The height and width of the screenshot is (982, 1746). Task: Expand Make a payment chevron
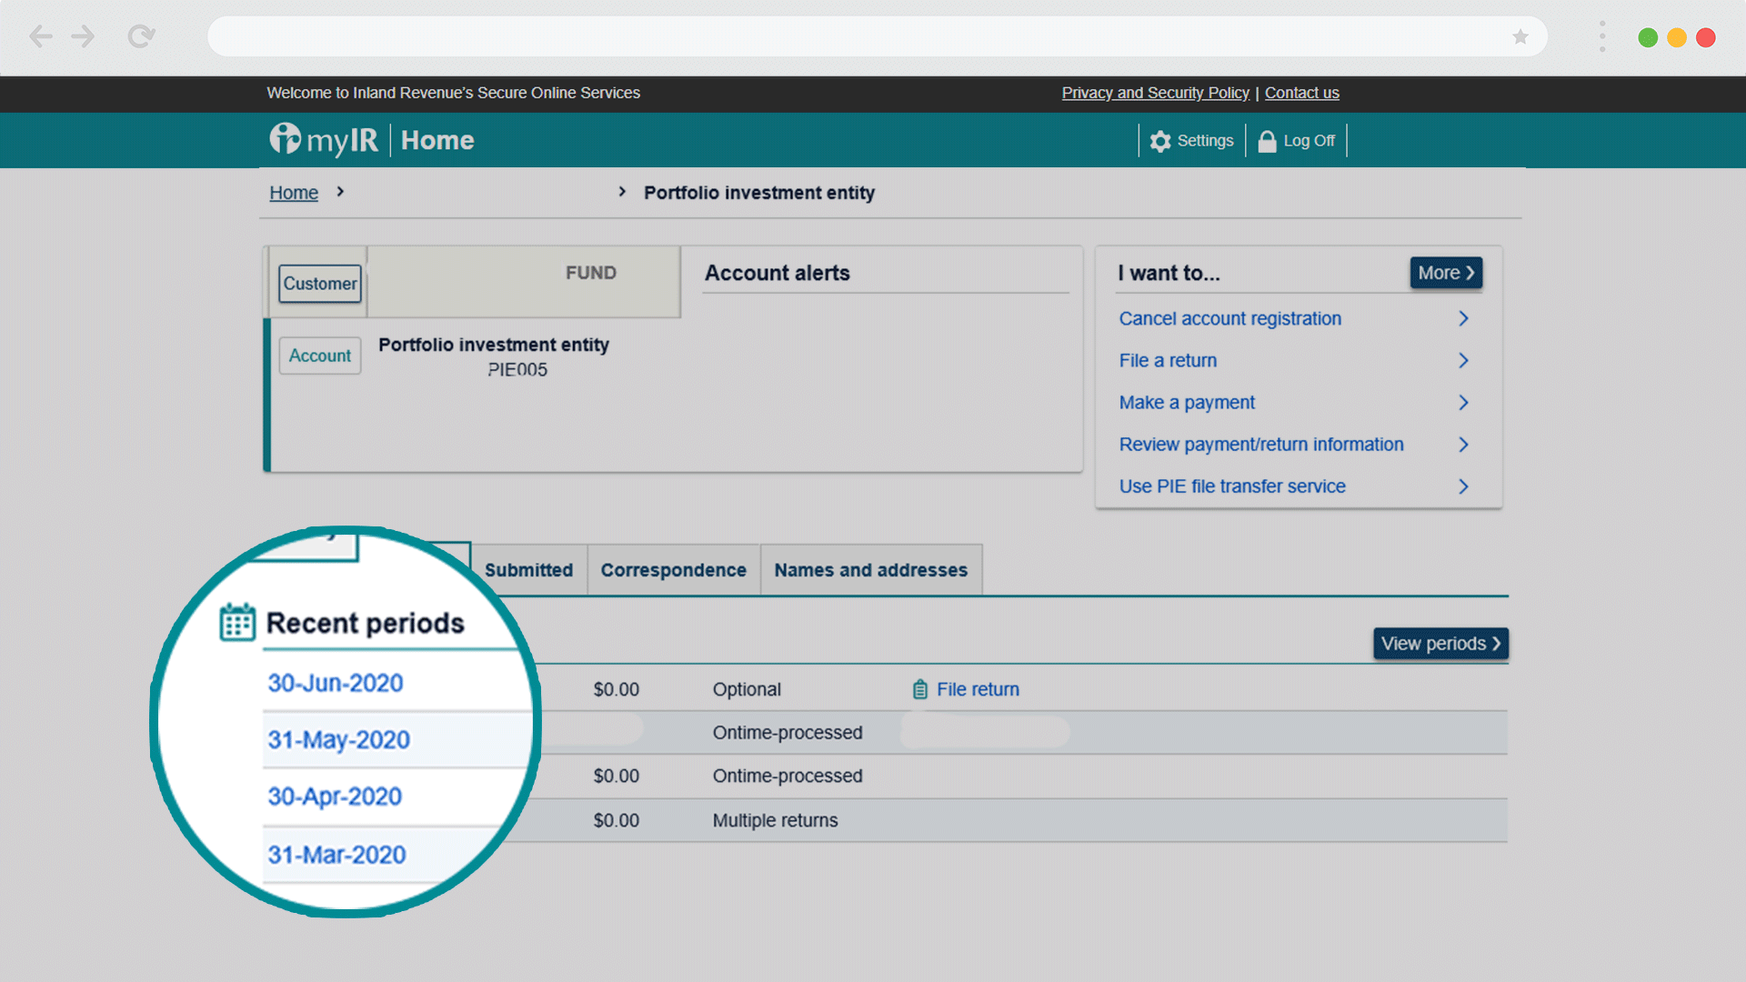1463,402
